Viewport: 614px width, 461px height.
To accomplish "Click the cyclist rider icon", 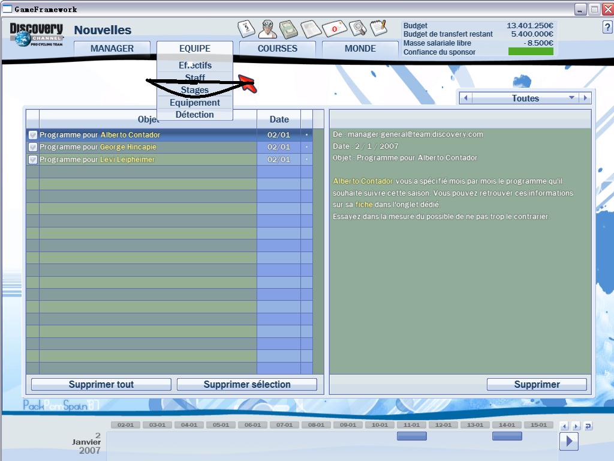I will (x=267, y=28).
